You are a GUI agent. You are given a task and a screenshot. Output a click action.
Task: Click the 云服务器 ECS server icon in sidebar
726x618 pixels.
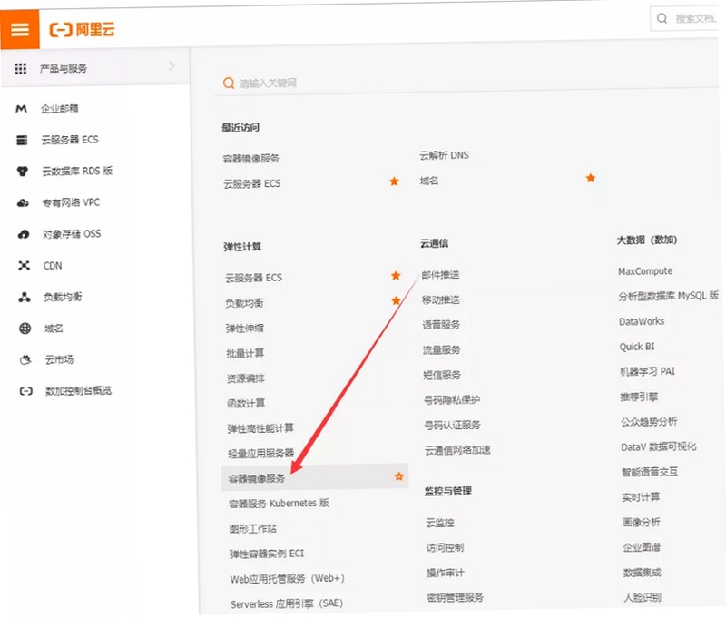(x=22, y=140)
